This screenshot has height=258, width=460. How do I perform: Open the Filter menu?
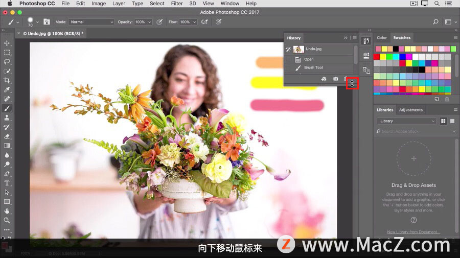click(177, 4)
